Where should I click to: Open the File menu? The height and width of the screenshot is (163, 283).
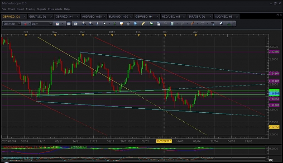click(x=4, y=9)
